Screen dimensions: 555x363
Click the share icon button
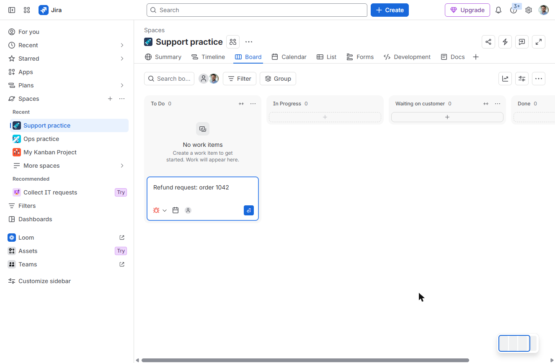pyautogui.click(x=488, y=42)
